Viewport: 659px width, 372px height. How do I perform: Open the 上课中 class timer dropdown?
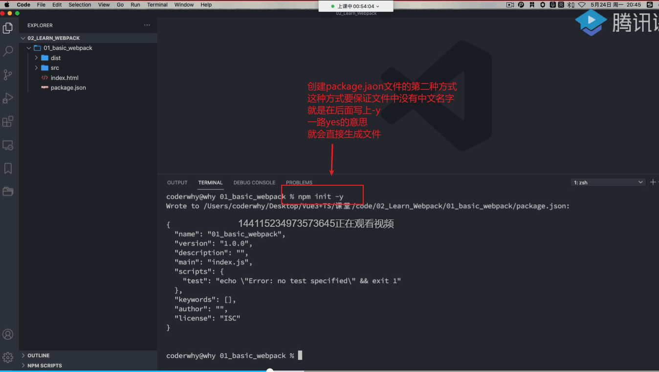pos(355,6)
